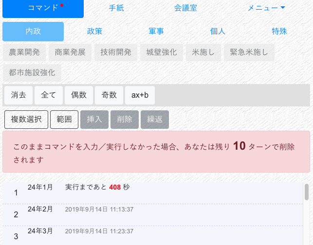
Task: Open the 会議室 tab
Action: (185, 8)
